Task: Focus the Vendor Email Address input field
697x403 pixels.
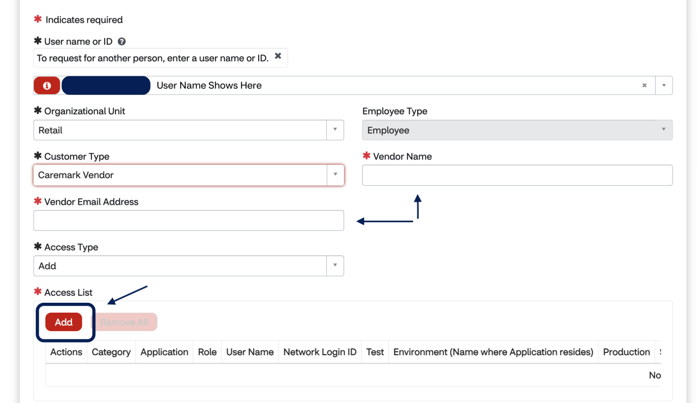Action: coord(188,220)
